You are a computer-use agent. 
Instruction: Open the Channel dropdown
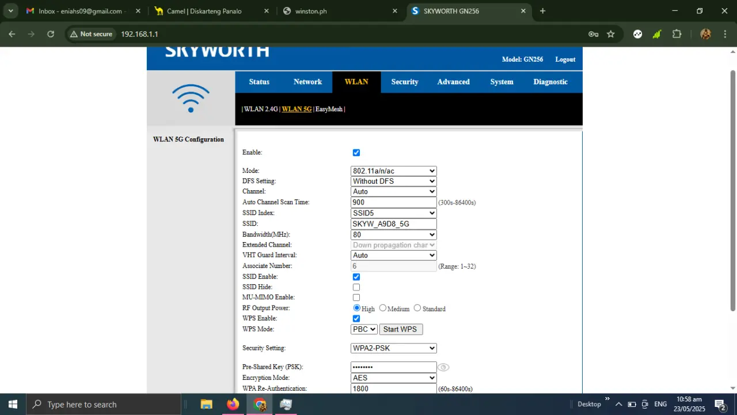coord(394,191)
